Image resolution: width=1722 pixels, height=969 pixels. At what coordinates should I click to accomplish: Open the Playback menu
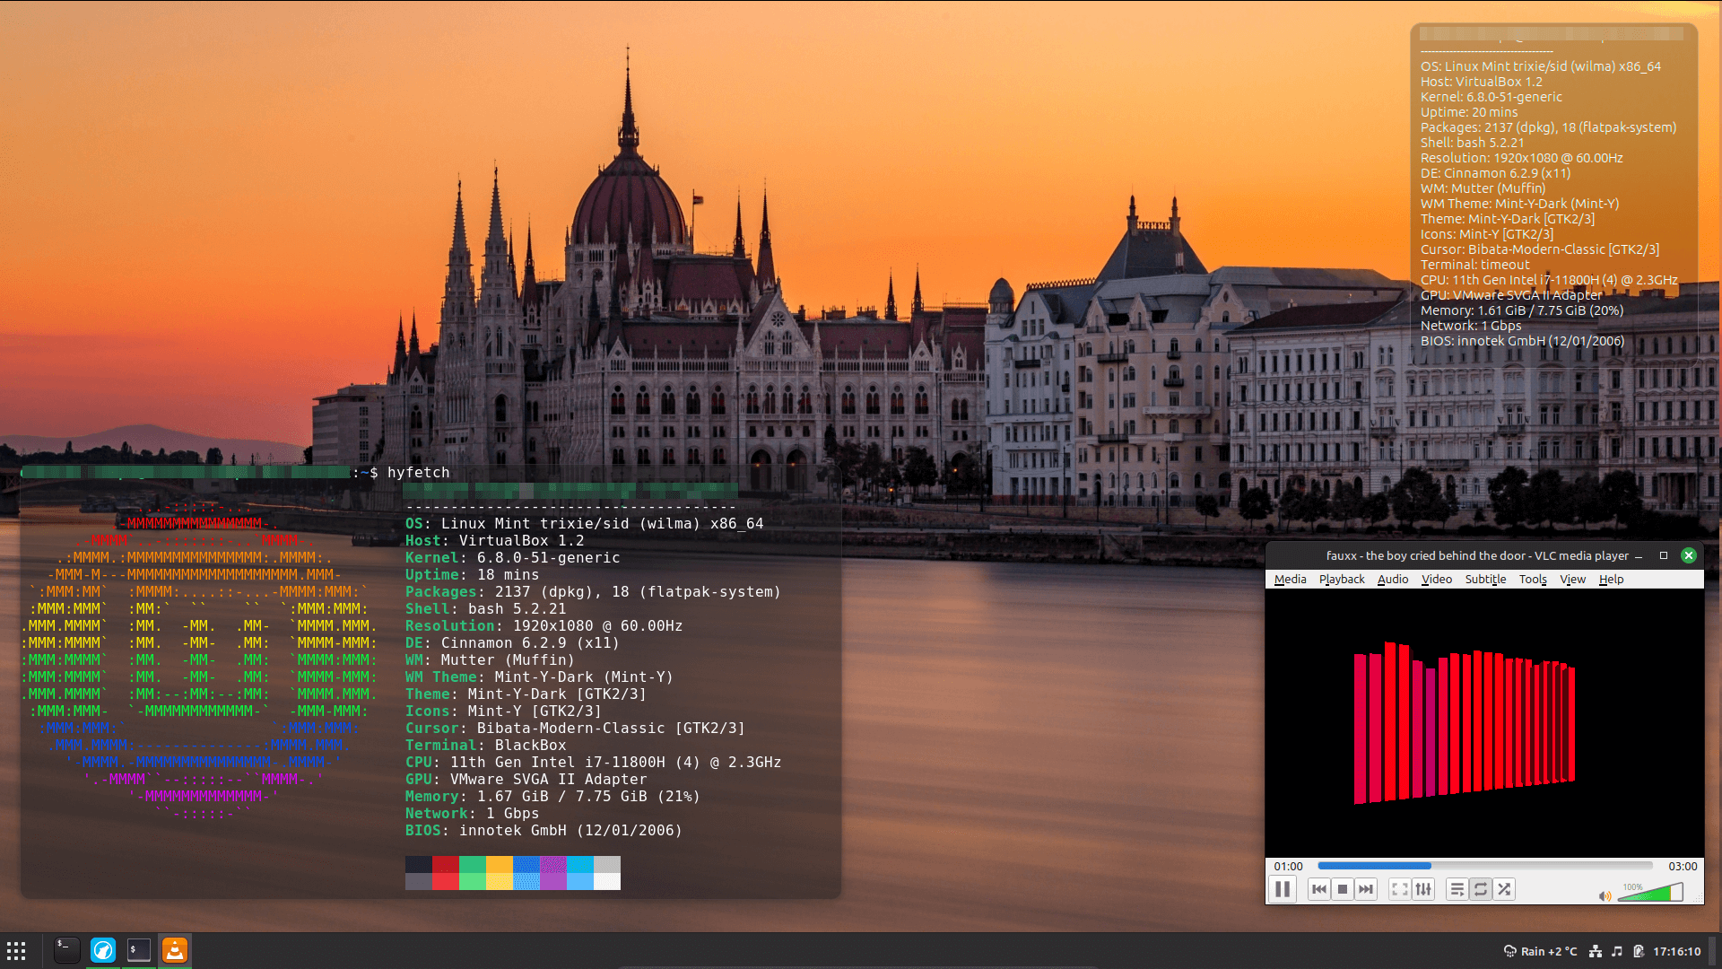pyautogui.click(x=1341, y=580)
